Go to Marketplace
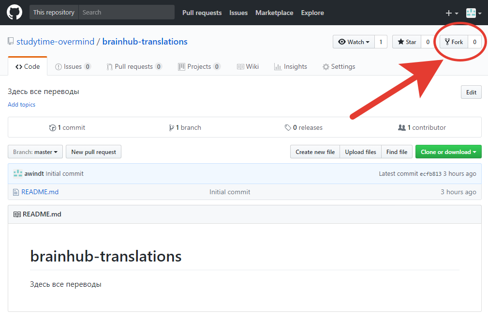 pyautogui.click(x=274, y=13)
